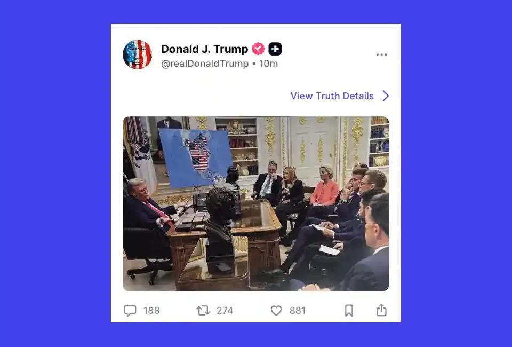Click the black plus badge beside the name

[x=275, y=49]
